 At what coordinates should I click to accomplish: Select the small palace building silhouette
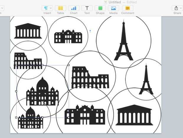68,36
